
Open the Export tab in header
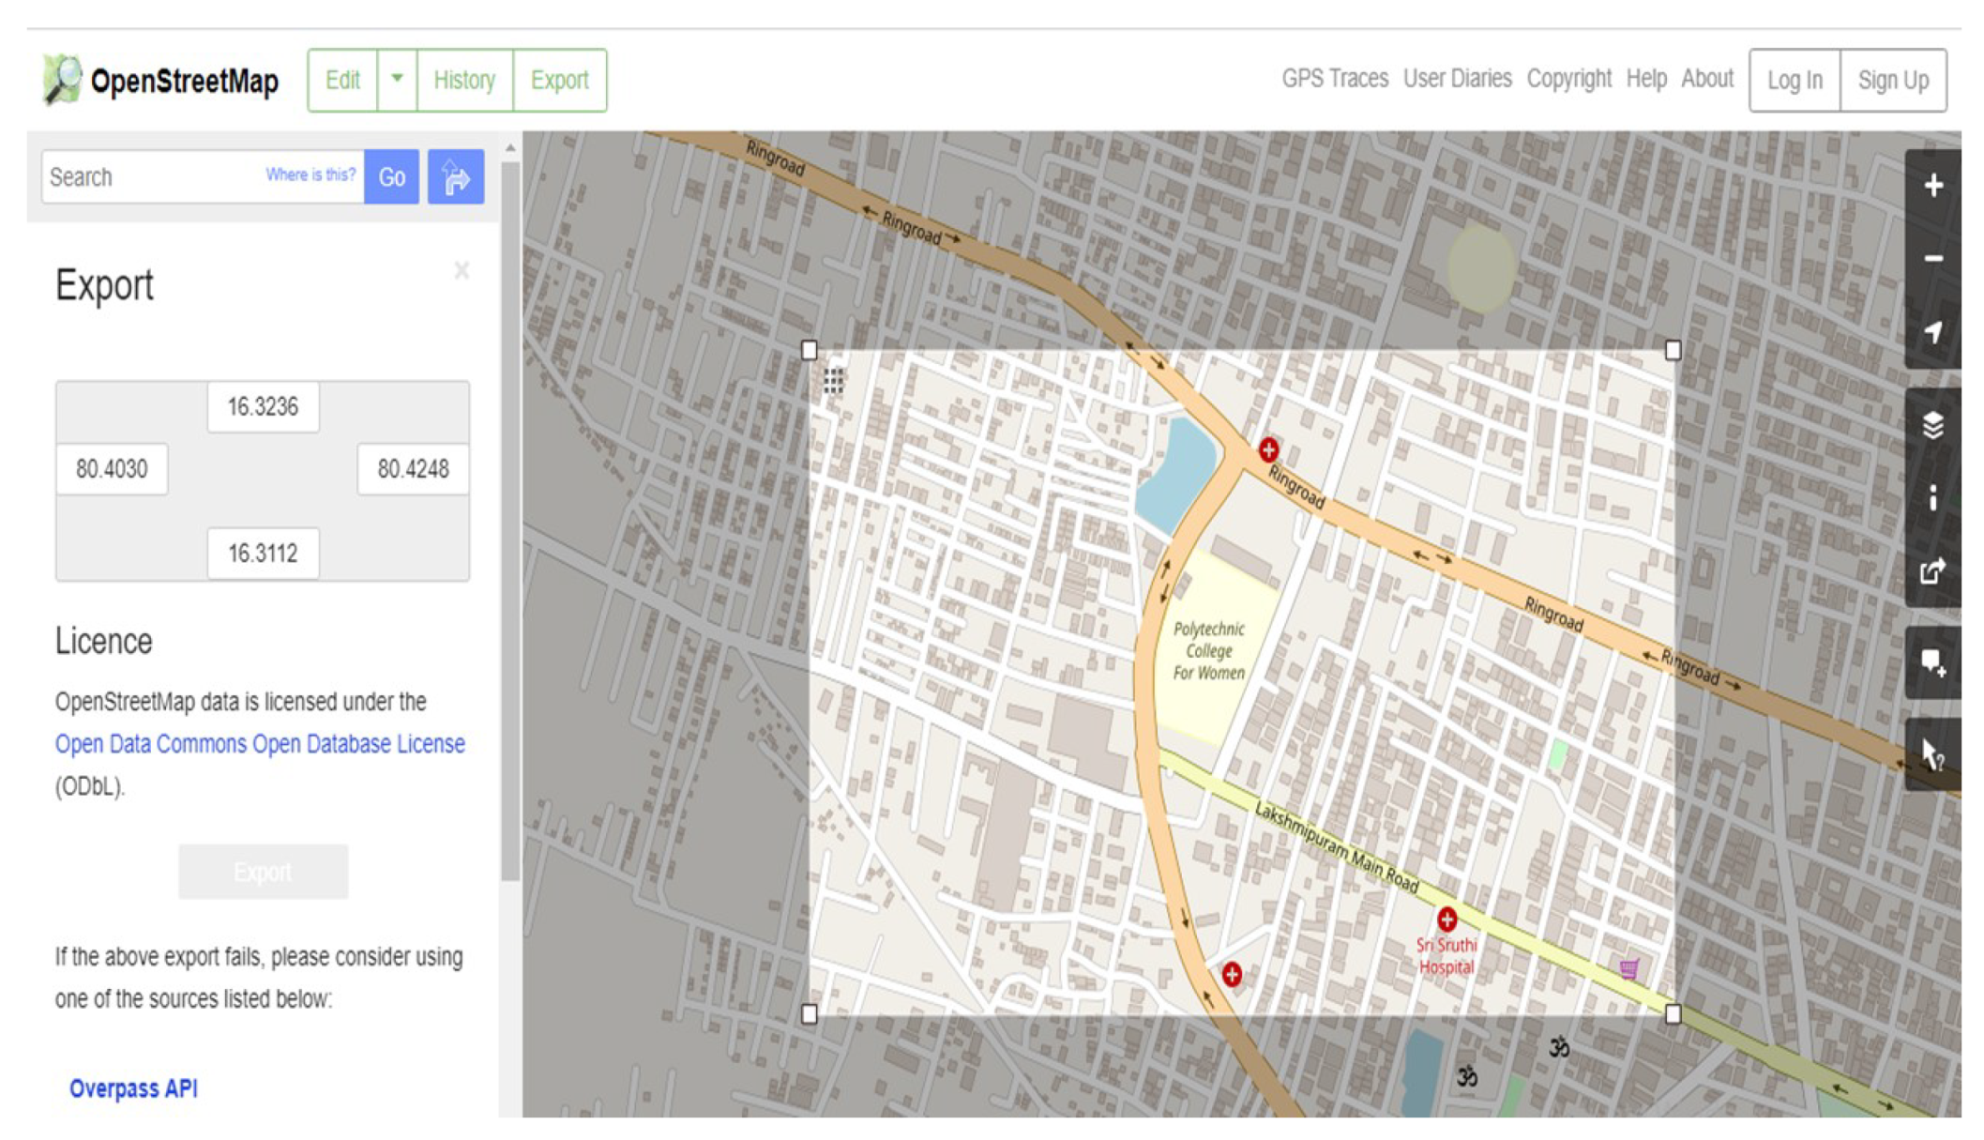(559, 80)
